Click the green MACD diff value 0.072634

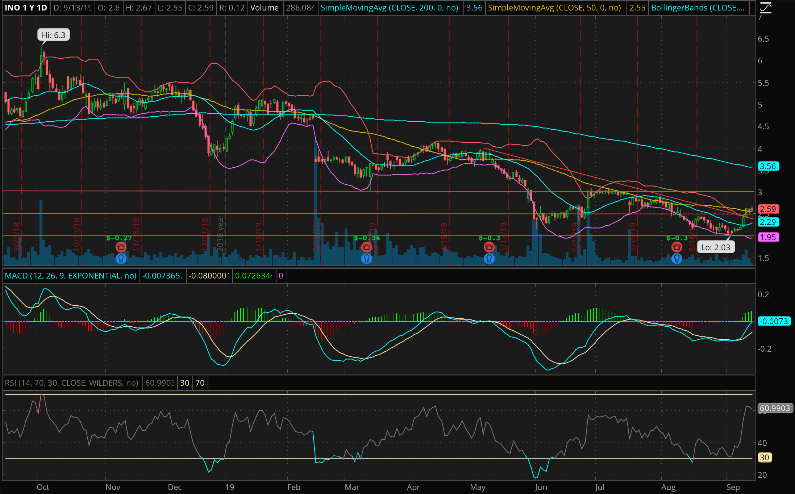coord(254,276)
